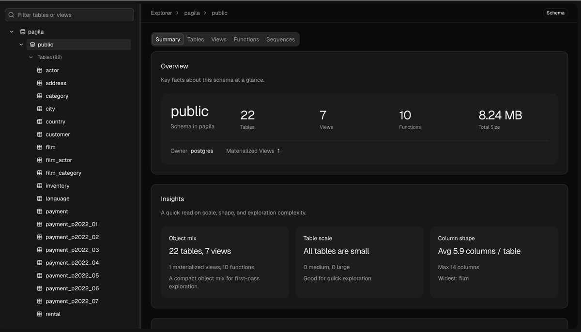The width and height of the screenshot is (581, 332).
Task: Select the country table name
Action: click(x=55, y=121)
